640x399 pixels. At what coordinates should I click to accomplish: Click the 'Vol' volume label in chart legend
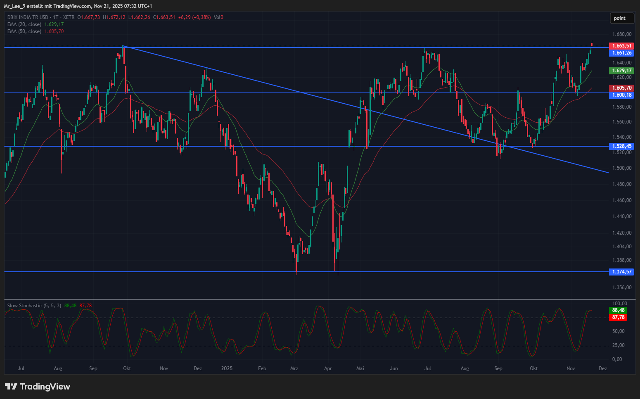click(x=217, y=17)
